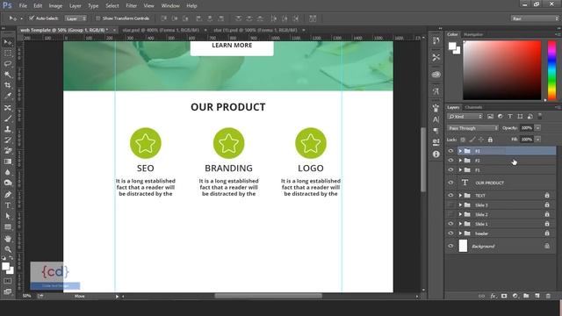Hide the Background layer
The image size is (562, 316).
pos(450,246)
